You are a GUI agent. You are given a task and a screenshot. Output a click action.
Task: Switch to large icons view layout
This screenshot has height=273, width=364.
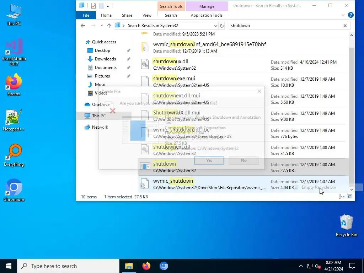pos(349,197)
